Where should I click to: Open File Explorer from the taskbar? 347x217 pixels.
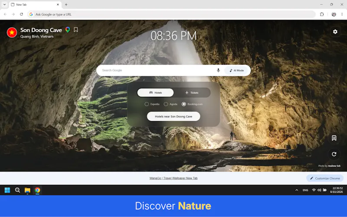pyautogui.click(x=27, y=190)
